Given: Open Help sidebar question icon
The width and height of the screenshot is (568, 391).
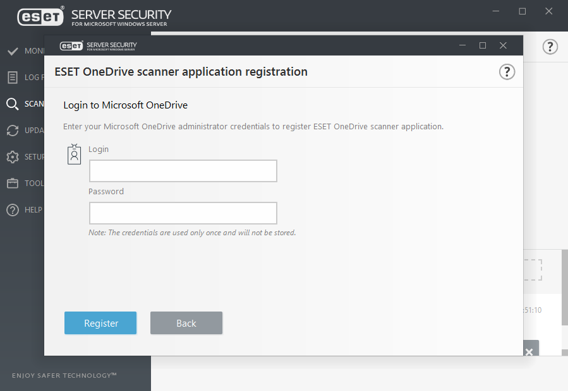Looking at the screenshot, I should (x=13, y=210).
